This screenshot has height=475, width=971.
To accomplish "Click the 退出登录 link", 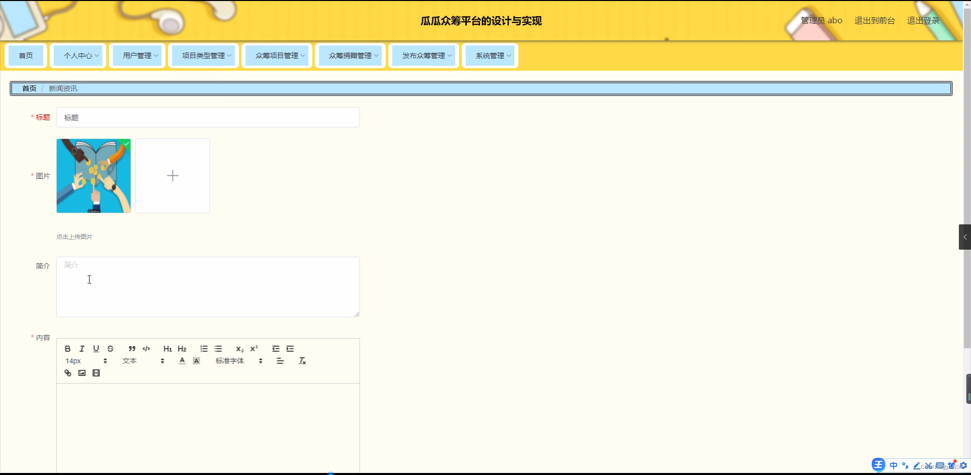I will 922,21.
